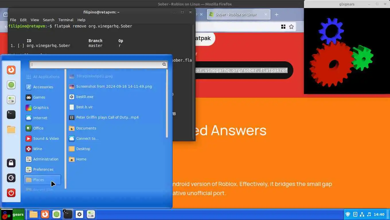Click the music note sound tray icon
Screen dimensions: 390x220
pos(369,214)
